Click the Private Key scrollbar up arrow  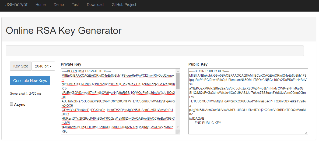(x=178, y=71)
